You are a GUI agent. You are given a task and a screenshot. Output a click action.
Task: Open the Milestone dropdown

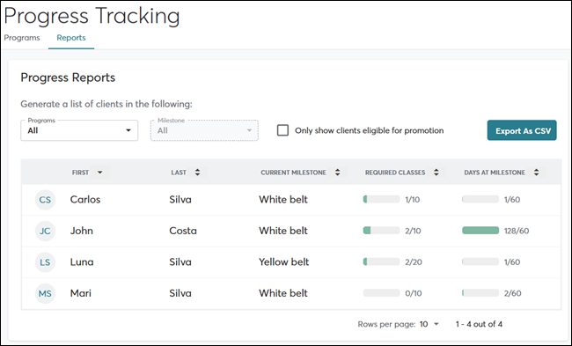(x=204, y=130)
